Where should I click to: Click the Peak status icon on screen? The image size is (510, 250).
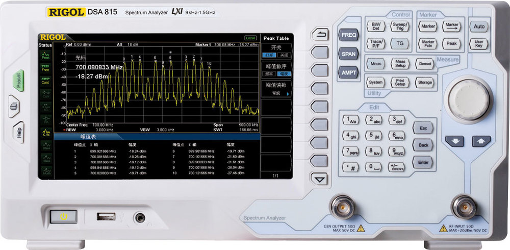(45, 56)
